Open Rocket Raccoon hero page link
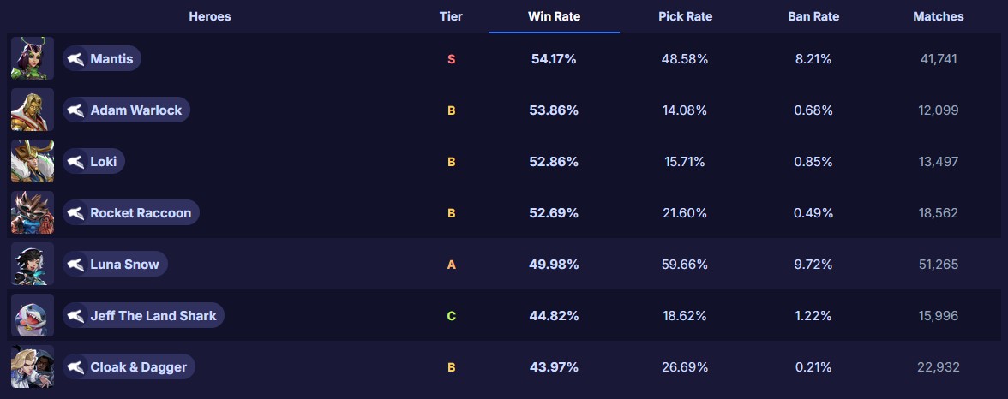1008x399 pixels. tap(141, 213)
